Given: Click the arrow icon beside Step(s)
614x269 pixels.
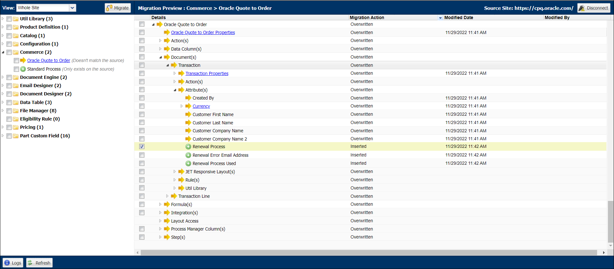Looking at the screenshot, I should pyautogui.click(x=167, y=237).
